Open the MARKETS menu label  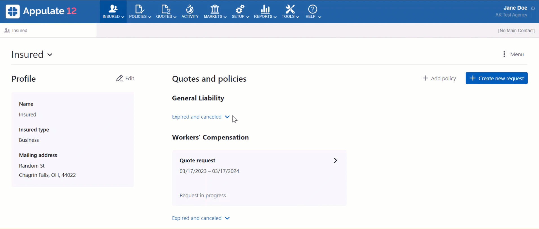[x=213, y=17]
